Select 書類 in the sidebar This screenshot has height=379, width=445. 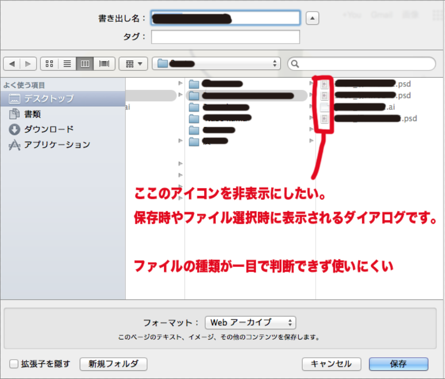63,114
